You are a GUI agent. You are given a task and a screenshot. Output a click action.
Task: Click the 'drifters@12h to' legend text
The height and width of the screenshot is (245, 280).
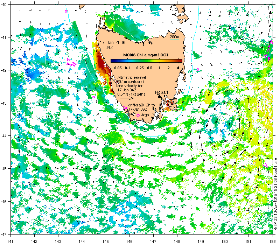[141, 105]
